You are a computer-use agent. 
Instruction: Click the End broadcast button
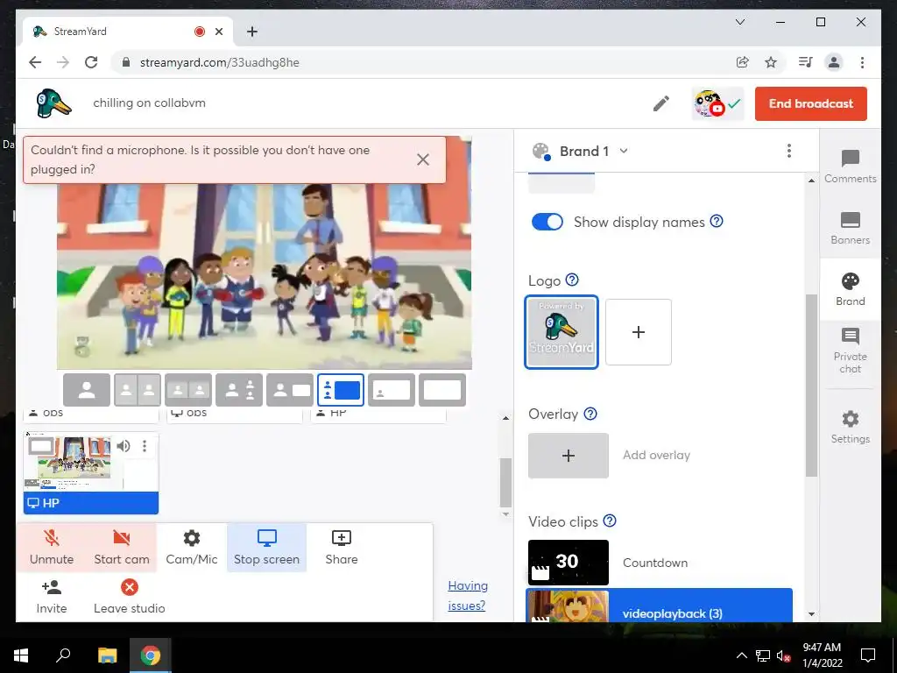pos(810,103)
